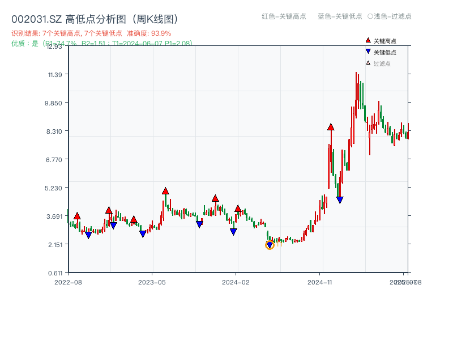Select the highest red triangle near 2024-11 rally
Image resolution: width=453 pixels, height=340 pixels.
coord(331,127)
